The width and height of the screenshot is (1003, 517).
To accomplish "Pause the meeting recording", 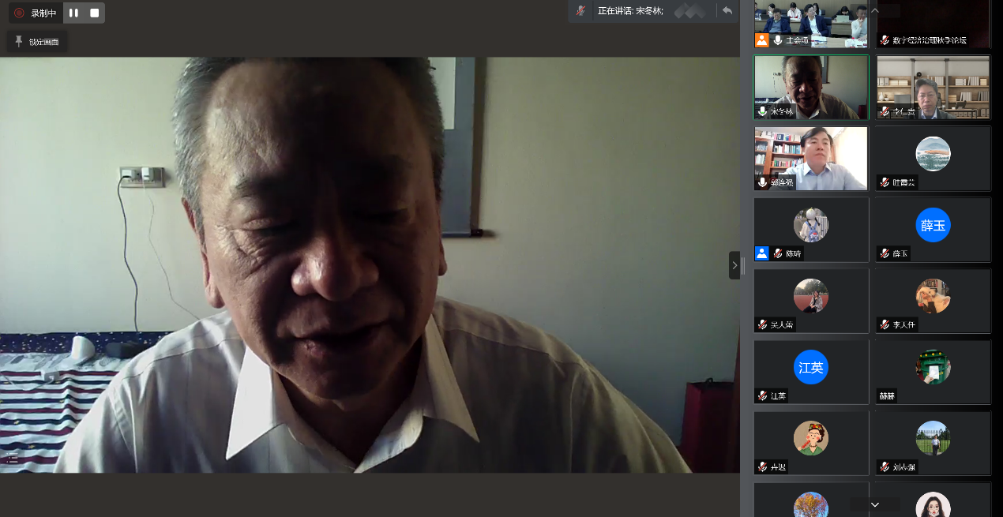I will click(x=73, y=13).
